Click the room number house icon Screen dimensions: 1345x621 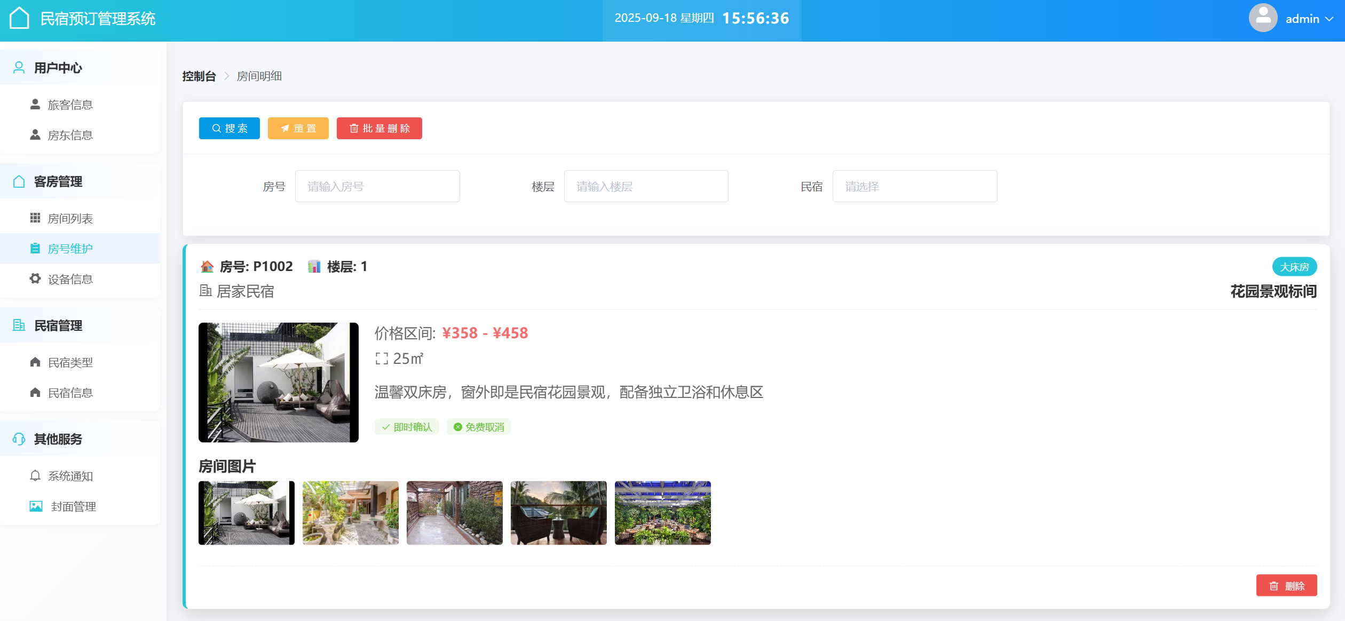[x=207, y=266]
